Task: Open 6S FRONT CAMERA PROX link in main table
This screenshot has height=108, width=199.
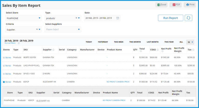Action: [x=118, y=82]
